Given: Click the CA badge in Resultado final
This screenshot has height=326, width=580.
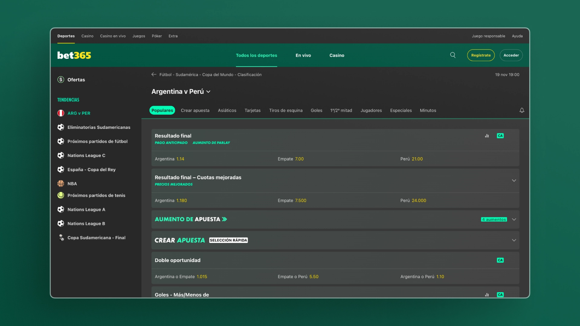Looking at the screenshot, I should (500, 136).
